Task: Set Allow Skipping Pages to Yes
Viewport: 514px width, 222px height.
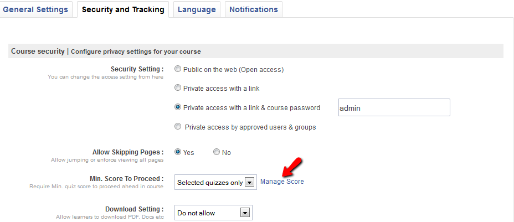Action: pos(178,152)
